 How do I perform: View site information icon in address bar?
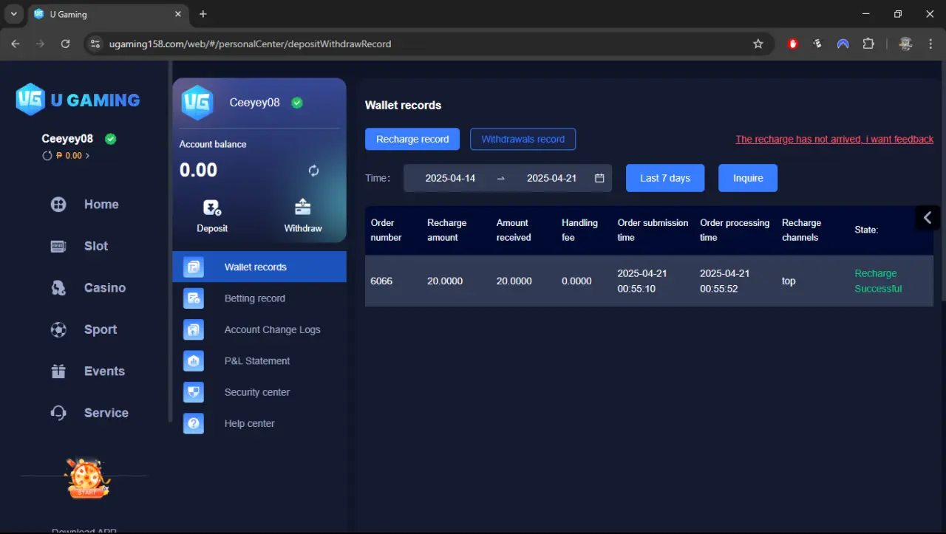point(95,44)
